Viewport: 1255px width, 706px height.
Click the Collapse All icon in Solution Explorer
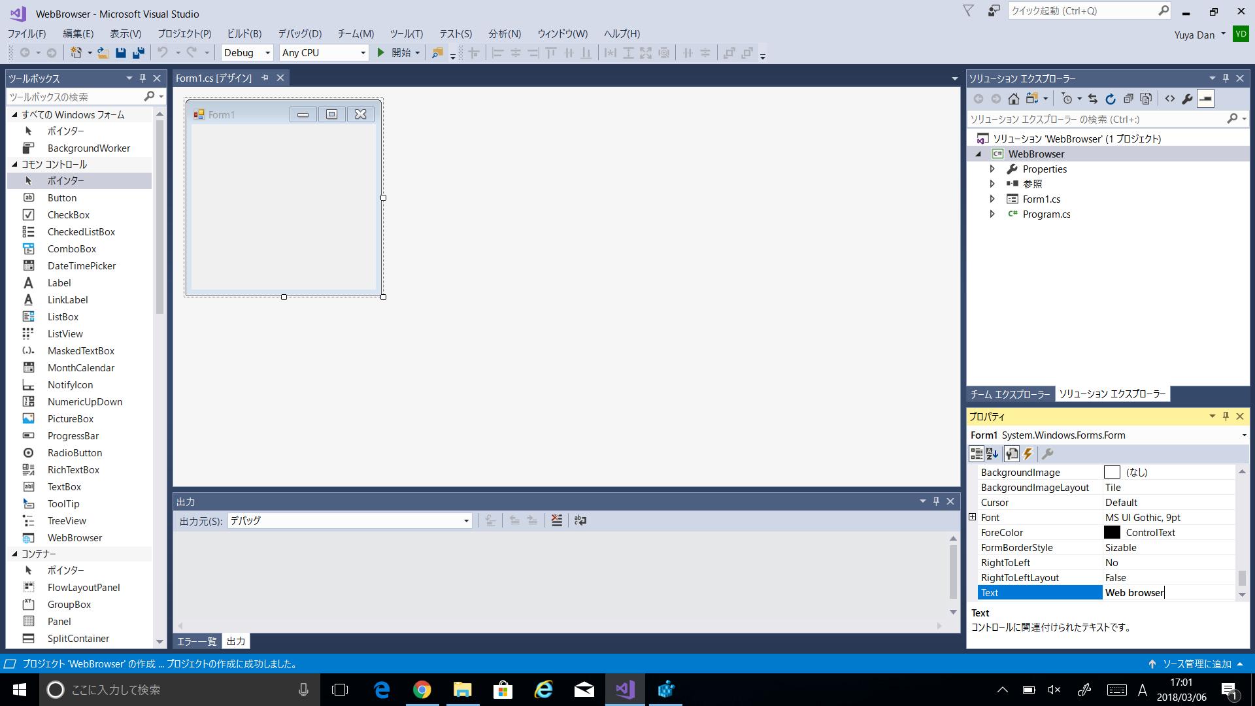(1128, 99)
